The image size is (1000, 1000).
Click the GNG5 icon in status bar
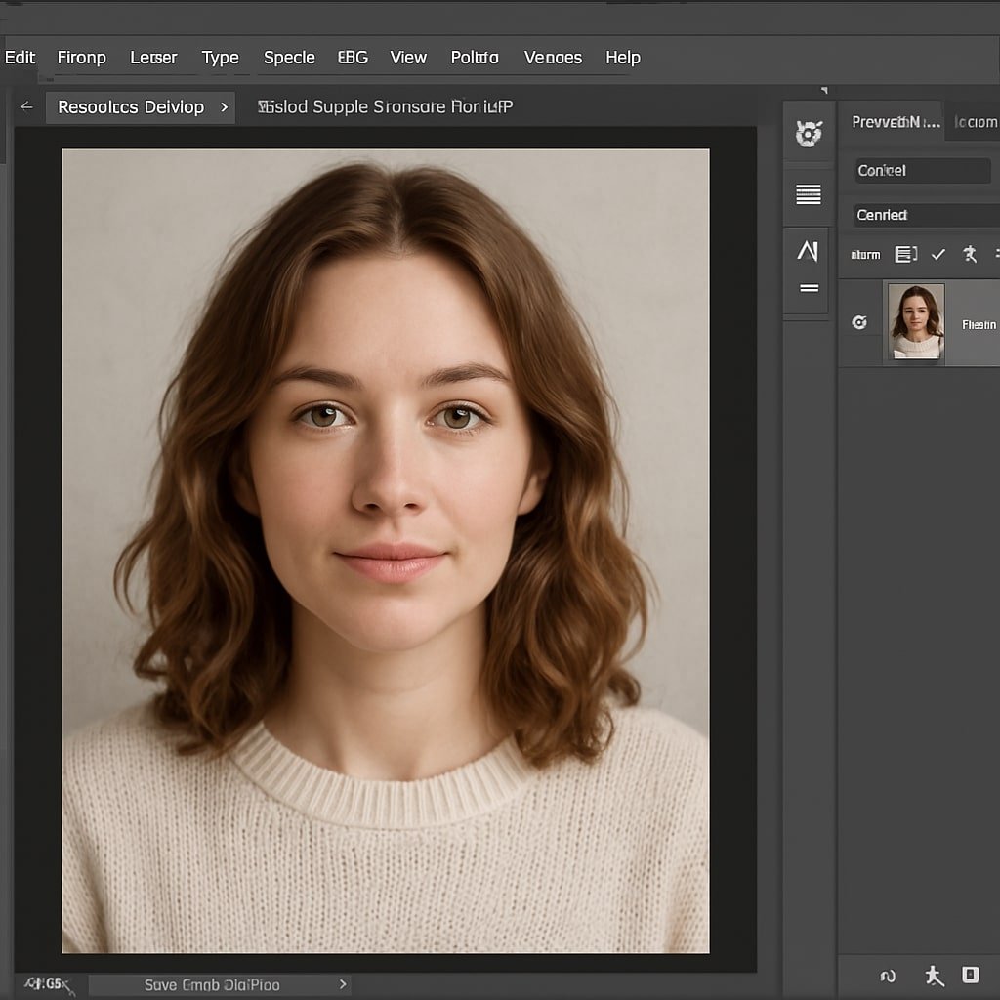click(x=49, y=984)
